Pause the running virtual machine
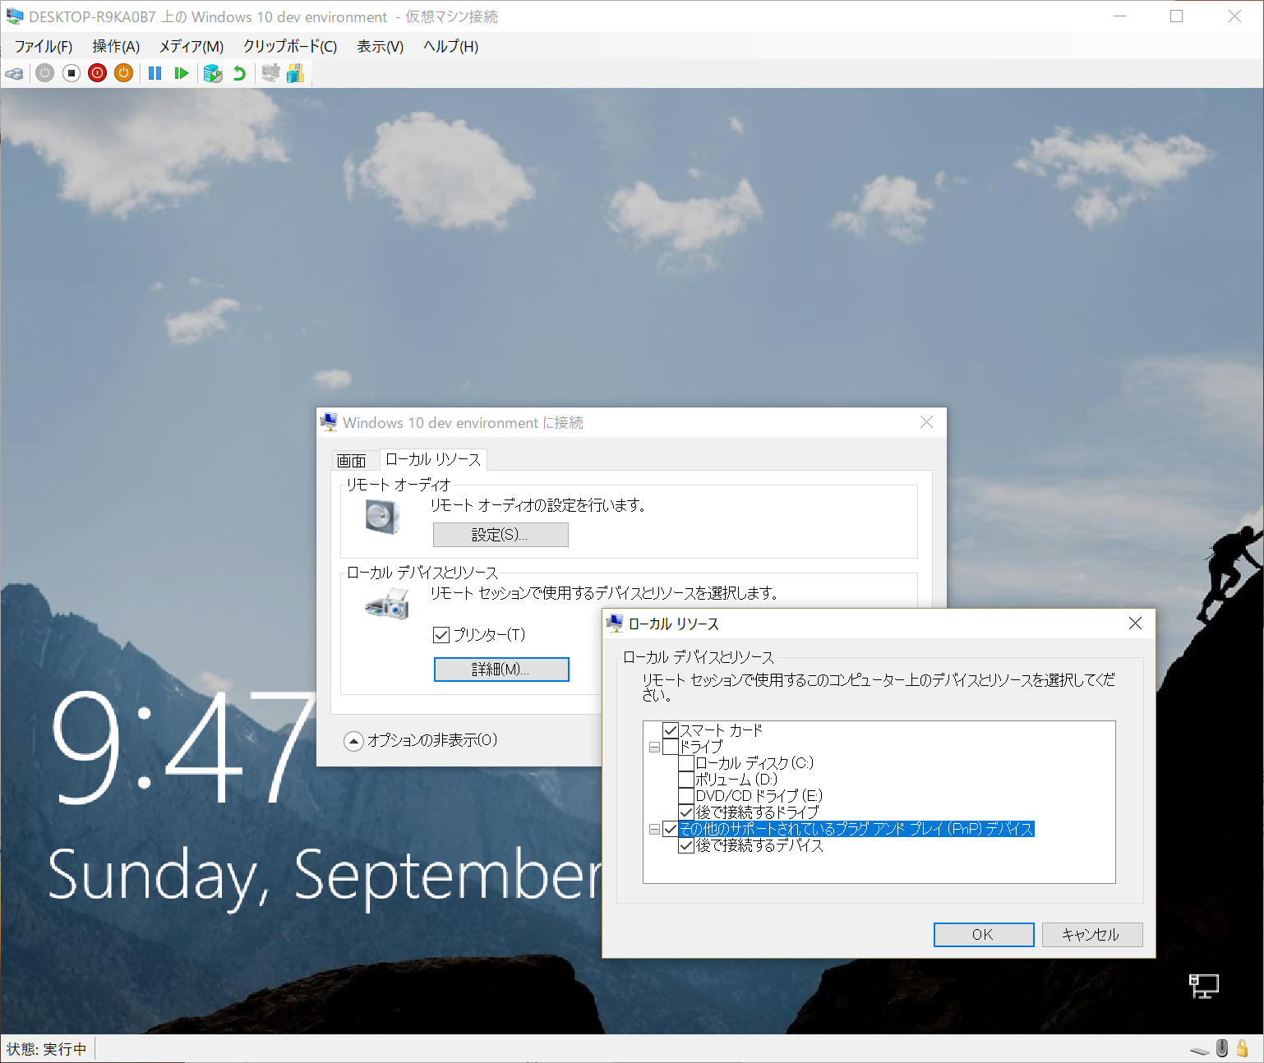 (x=155, y=73)
